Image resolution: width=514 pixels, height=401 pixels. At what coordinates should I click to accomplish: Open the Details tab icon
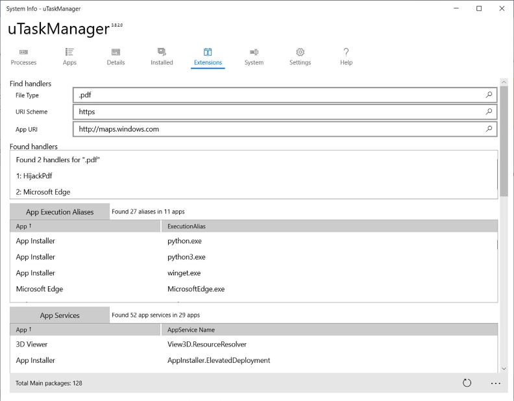coord(116,52)
